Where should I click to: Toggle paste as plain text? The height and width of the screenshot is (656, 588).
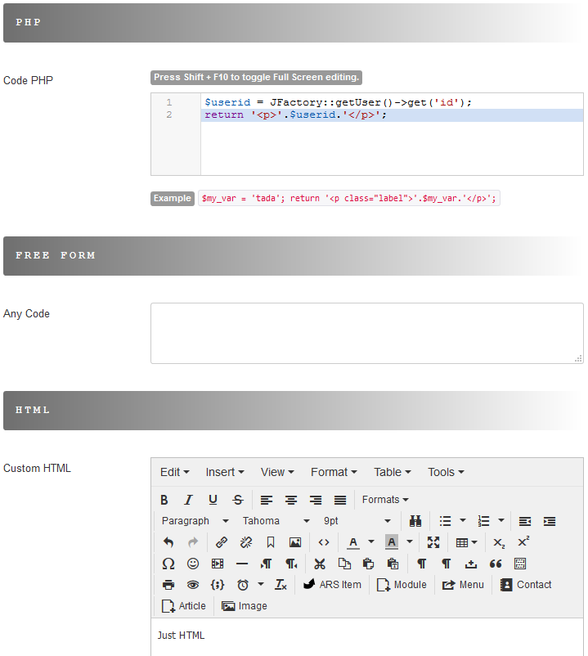(393, 564)
